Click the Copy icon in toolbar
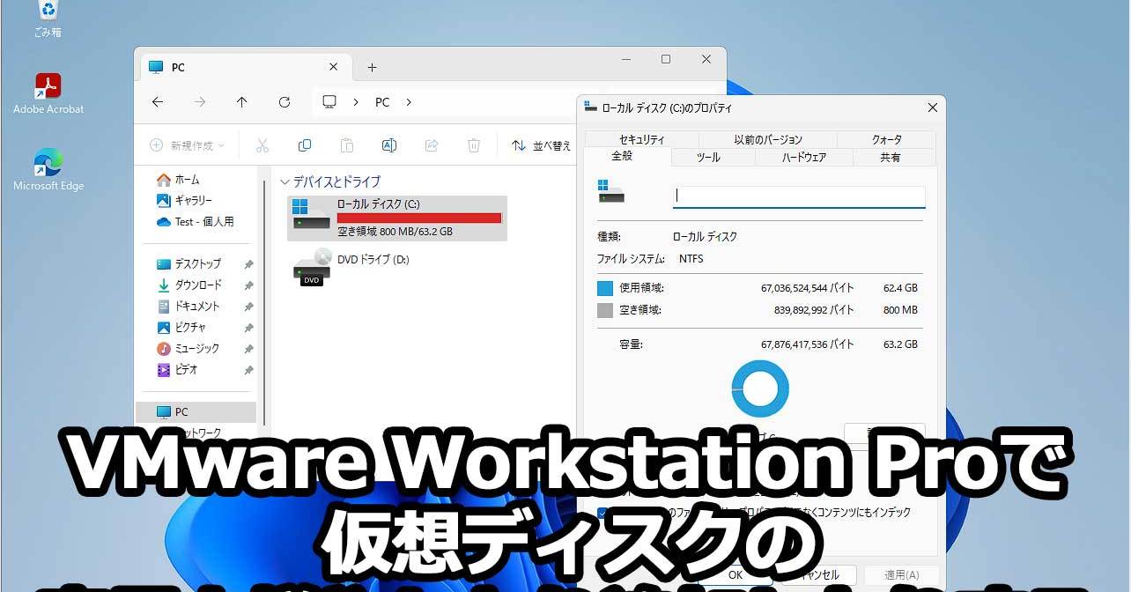Screen dimensions: 1131x592 (x=305, y=145)
